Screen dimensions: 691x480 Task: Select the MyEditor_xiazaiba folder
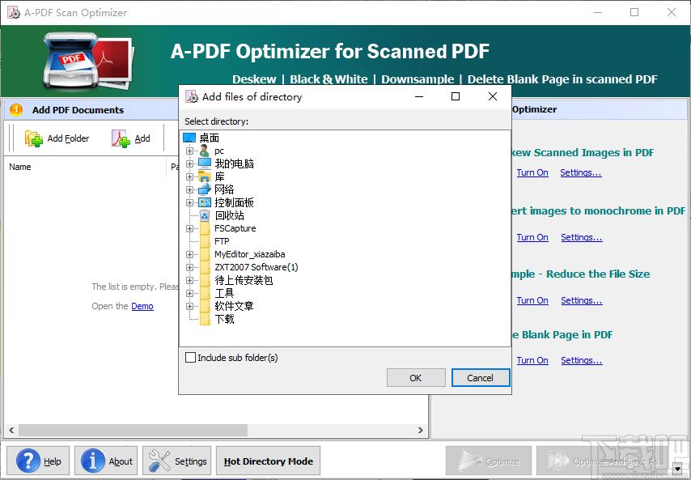coord(249,254)
